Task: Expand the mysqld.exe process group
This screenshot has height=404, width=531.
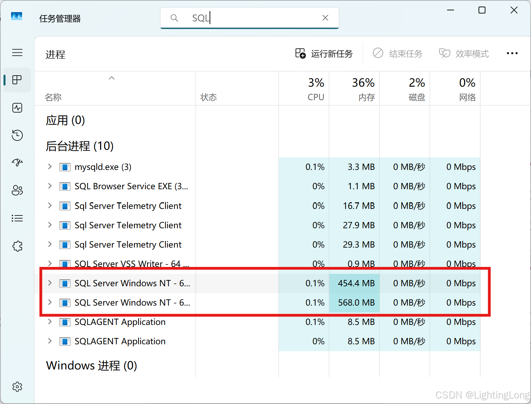Action: [50, 167]
